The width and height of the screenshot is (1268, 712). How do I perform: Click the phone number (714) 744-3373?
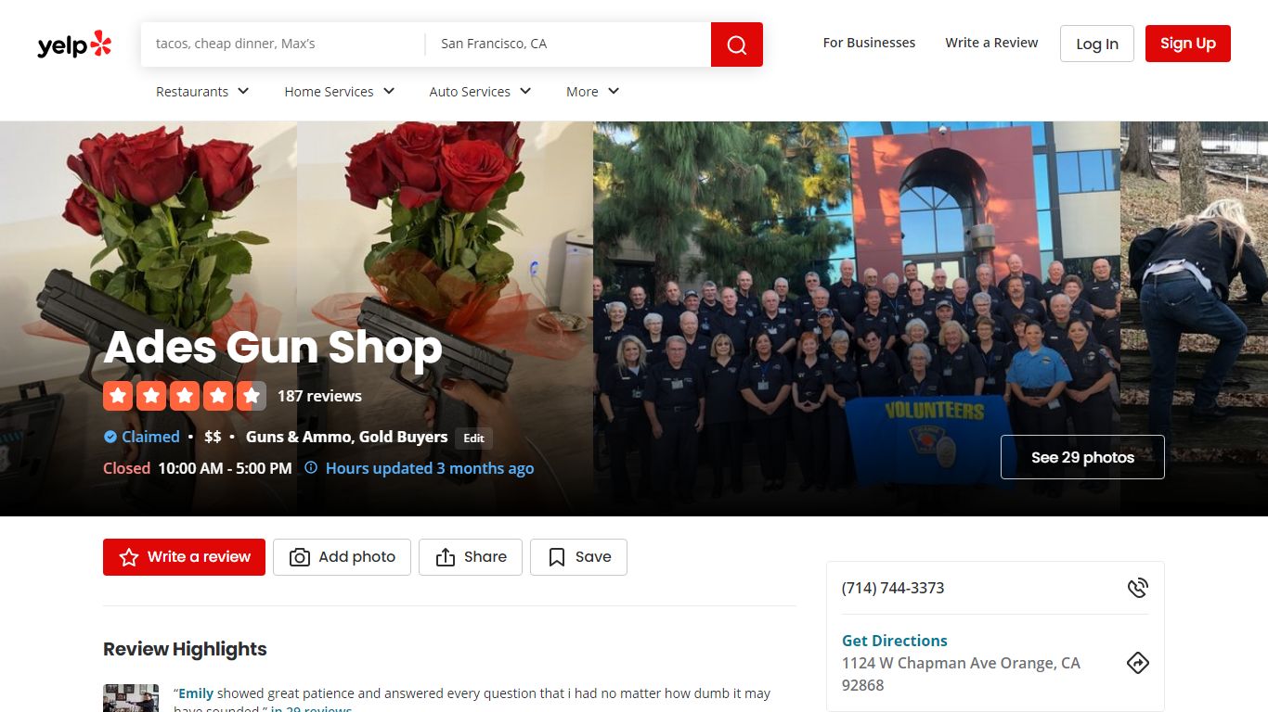click(893, 588)
